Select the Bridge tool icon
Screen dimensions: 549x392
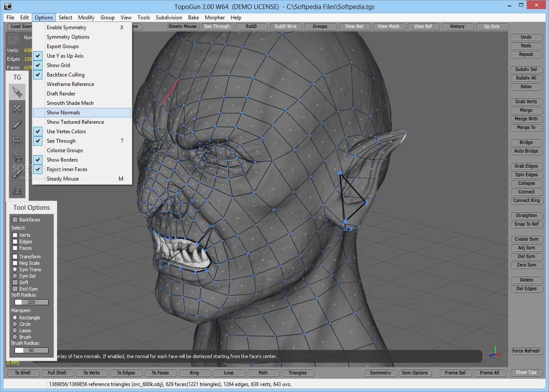pos(17,141)
